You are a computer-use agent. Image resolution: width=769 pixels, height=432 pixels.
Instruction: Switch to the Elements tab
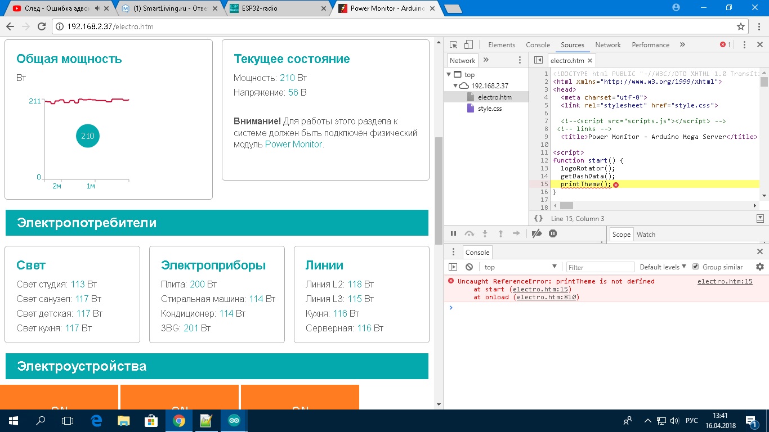click(x=502, y=45)
